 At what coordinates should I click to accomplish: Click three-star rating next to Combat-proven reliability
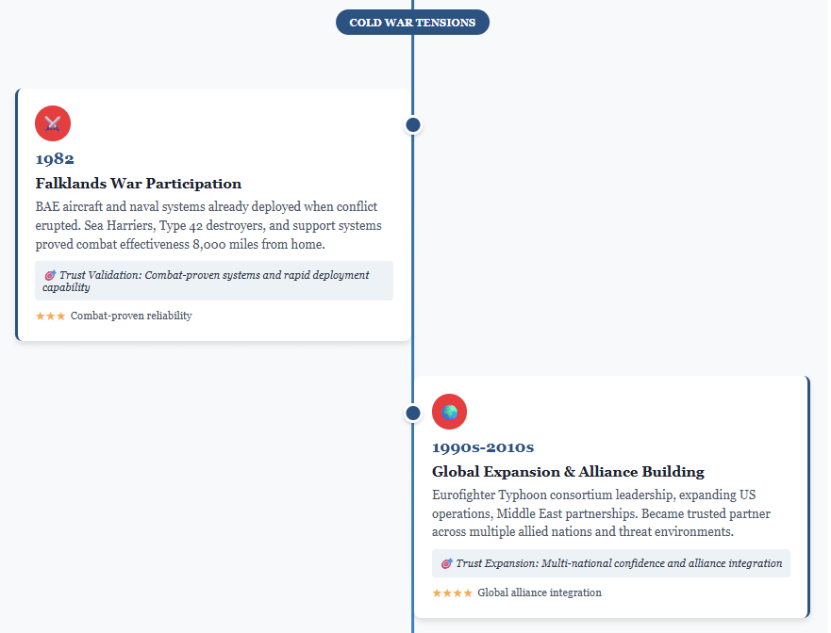tap(50, 316)
